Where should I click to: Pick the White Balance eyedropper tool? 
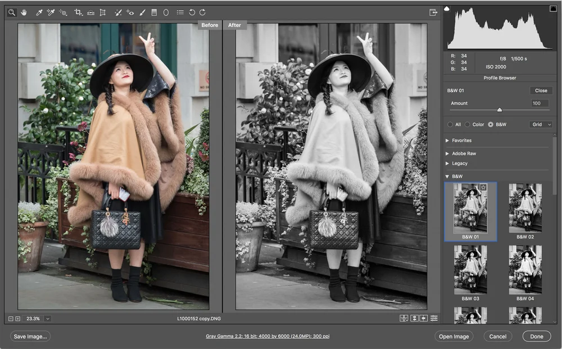39,12
